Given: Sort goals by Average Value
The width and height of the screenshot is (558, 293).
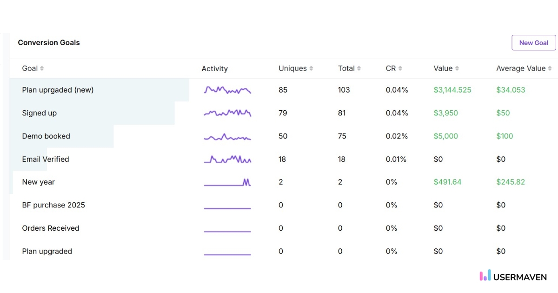Looking at the screenshot, I should (550, 68).
